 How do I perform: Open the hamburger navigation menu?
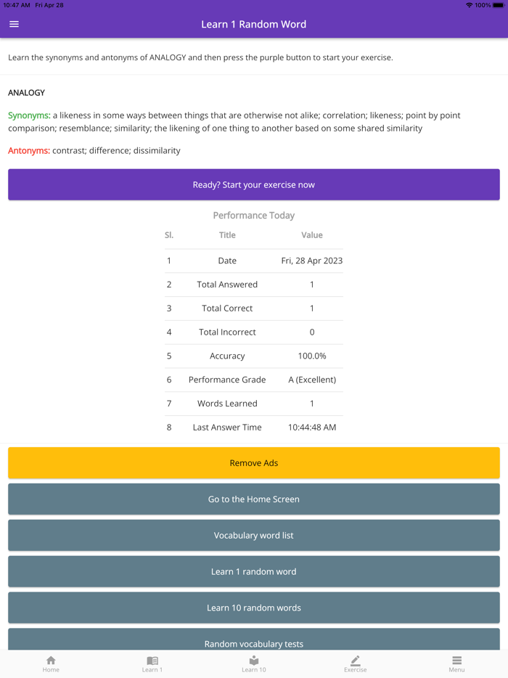click(x=14, y=24)
